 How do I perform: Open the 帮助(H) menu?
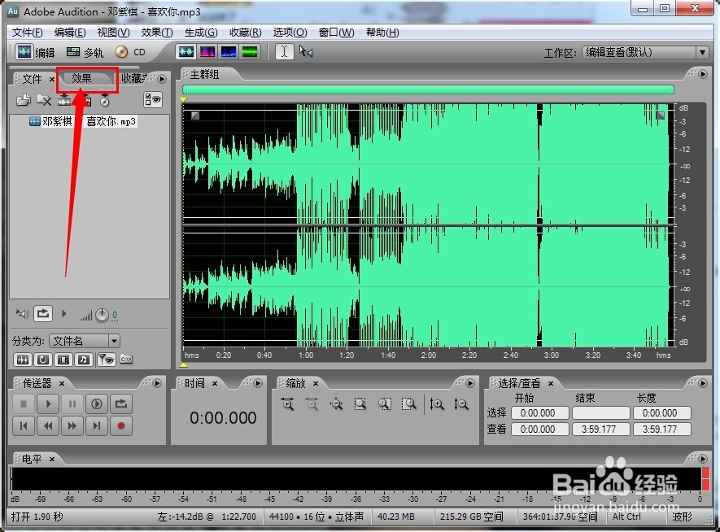[382, 32]
